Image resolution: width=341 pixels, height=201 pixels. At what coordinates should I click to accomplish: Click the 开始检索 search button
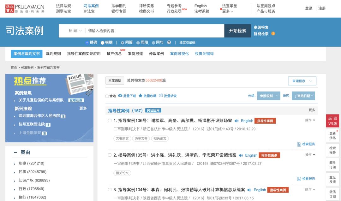coord(237,31)
